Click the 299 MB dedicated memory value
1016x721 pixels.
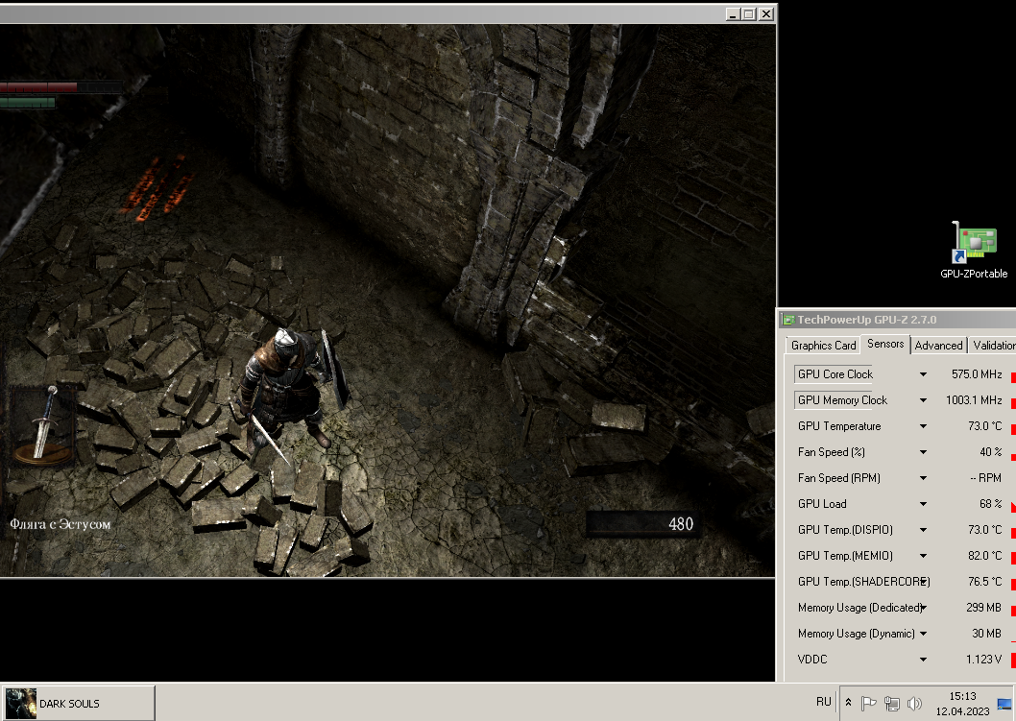click(x=983, y=607)
